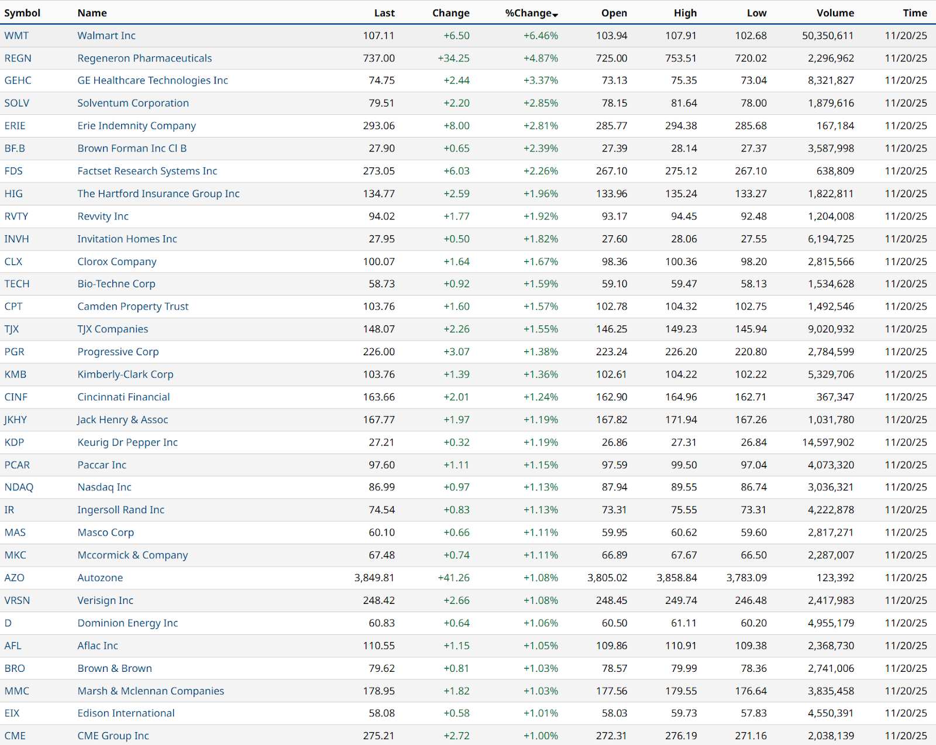Open Erie Indemnity Company link

coord(137,126)
